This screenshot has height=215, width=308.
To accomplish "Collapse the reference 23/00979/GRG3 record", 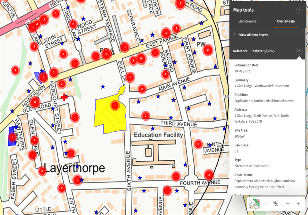I will click(x=299, y=51).
